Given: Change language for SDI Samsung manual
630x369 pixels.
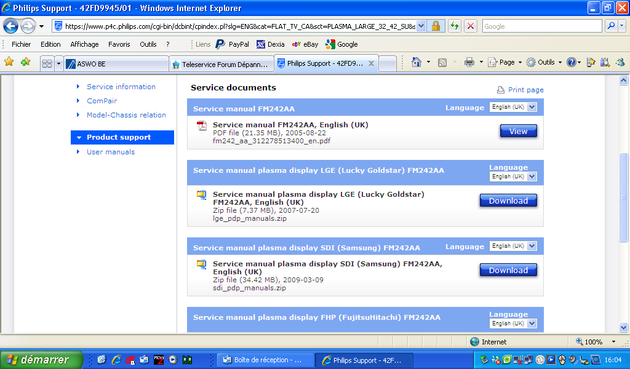Looking at the screenshot, I should click(513, 246).
